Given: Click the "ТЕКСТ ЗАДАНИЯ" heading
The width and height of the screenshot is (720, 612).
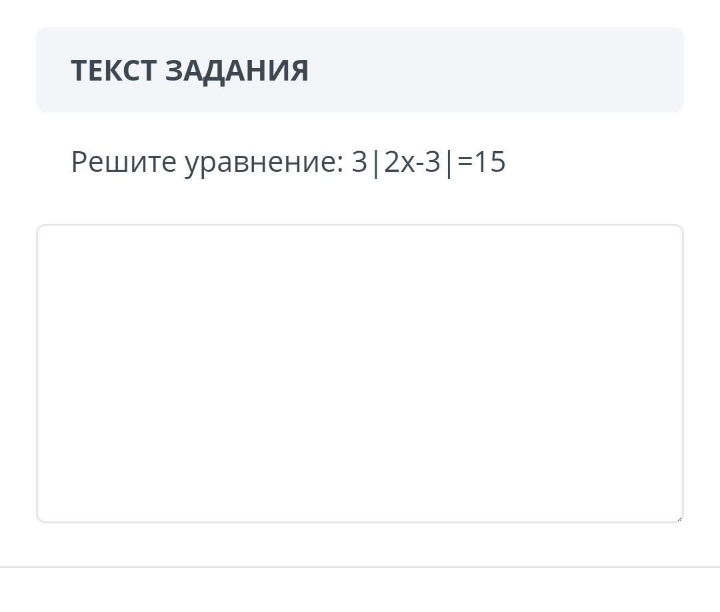Looking at the screenshot, I should 189,70.
